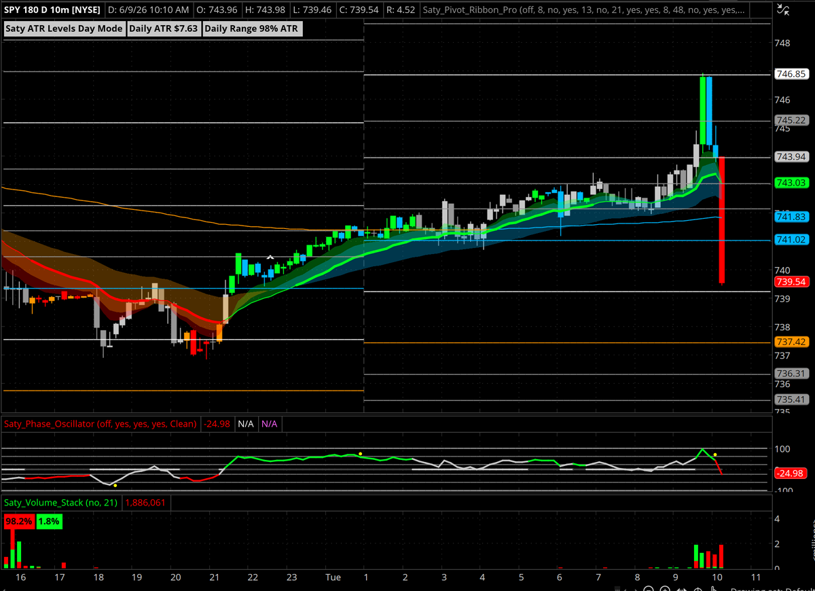
Task: Click the Daily ATR $7.63 label
Action: 164,29
